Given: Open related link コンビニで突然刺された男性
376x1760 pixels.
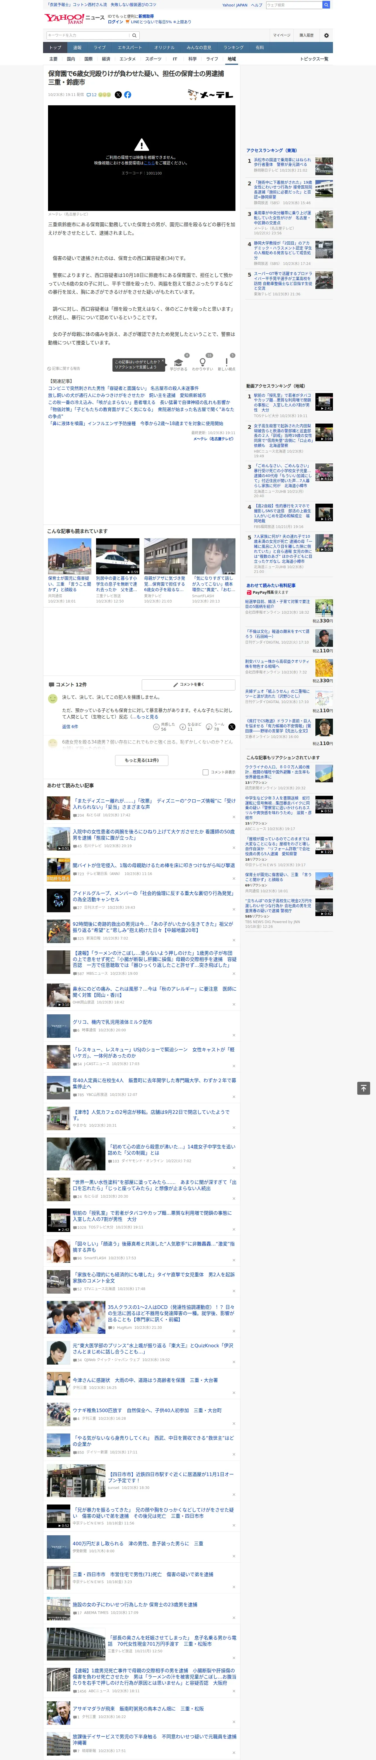Looking at the screenshot, I should [124, 388].
